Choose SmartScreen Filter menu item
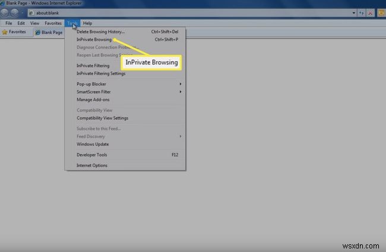The width and height of the screenshot is (386, 252). point(125,92)
